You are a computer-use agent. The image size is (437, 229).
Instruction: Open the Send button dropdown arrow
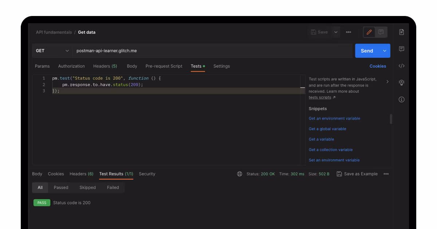[385, 51]
